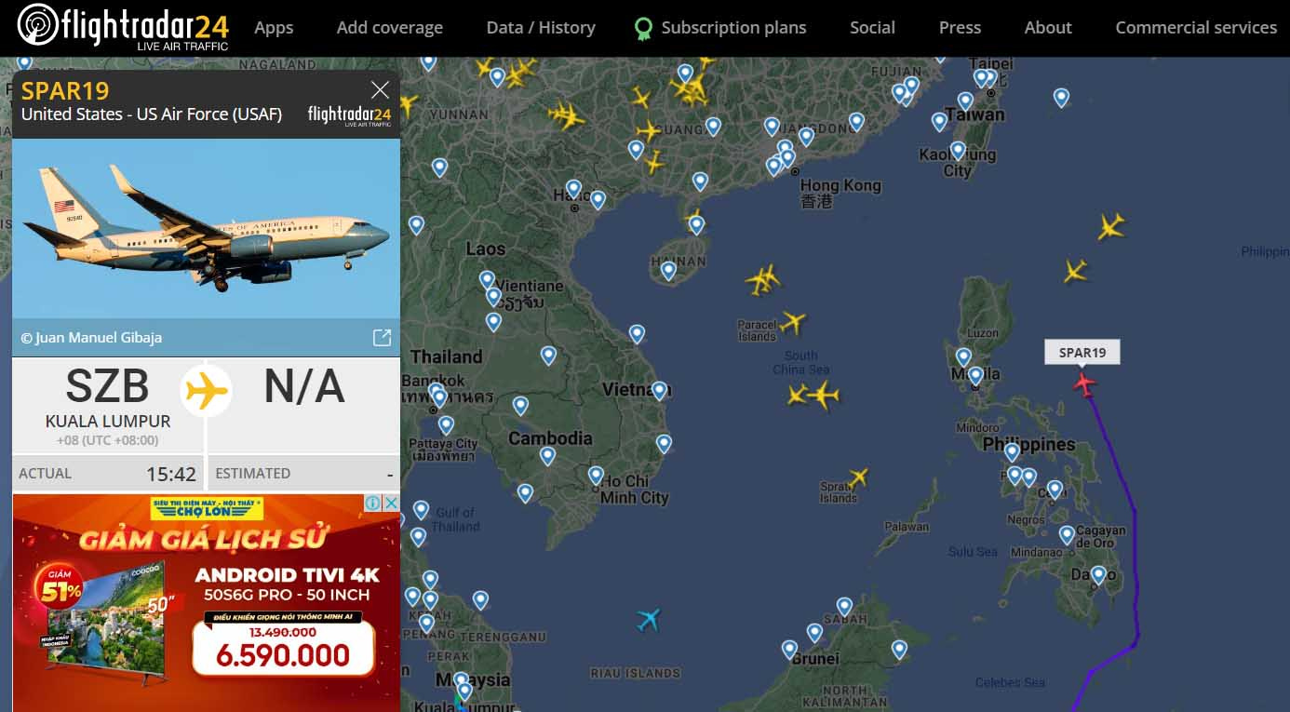
Task: Click the Flightradar24 logo in header
Action: (x=123, y=27)
